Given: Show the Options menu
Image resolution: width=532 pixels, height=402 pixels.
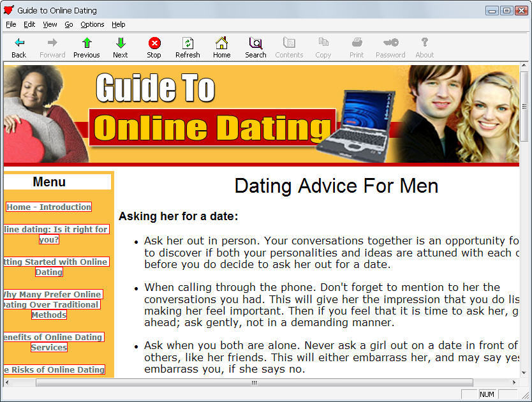Looking at the screenshot, I should point(92,24).
